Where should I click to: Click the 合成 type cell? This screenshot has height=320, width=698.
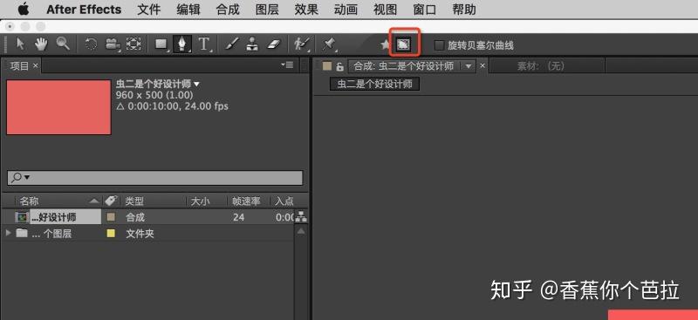click(x=135, y=217)
